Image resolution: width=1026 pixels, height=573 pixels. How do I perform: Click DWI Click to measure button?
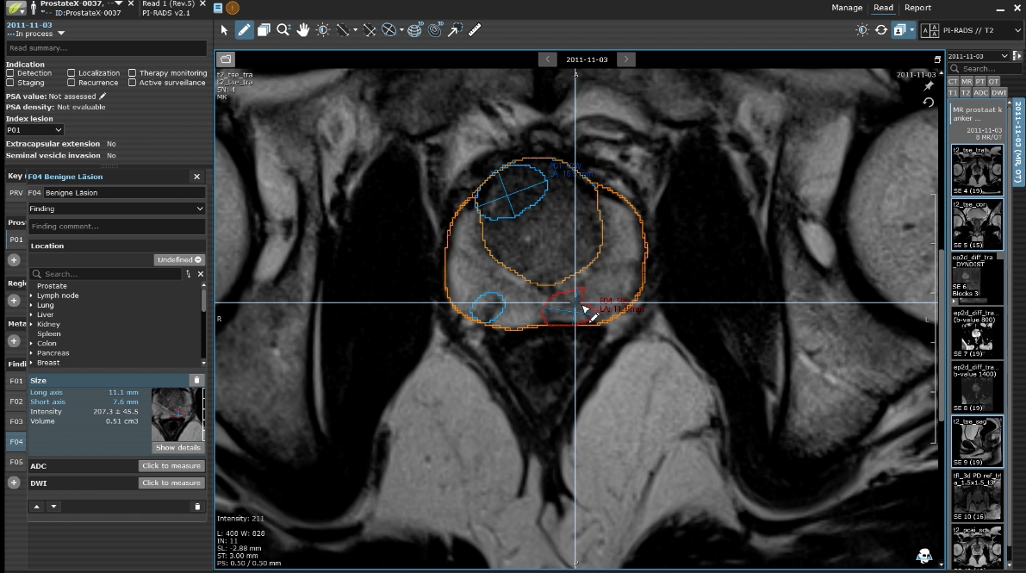171,483
